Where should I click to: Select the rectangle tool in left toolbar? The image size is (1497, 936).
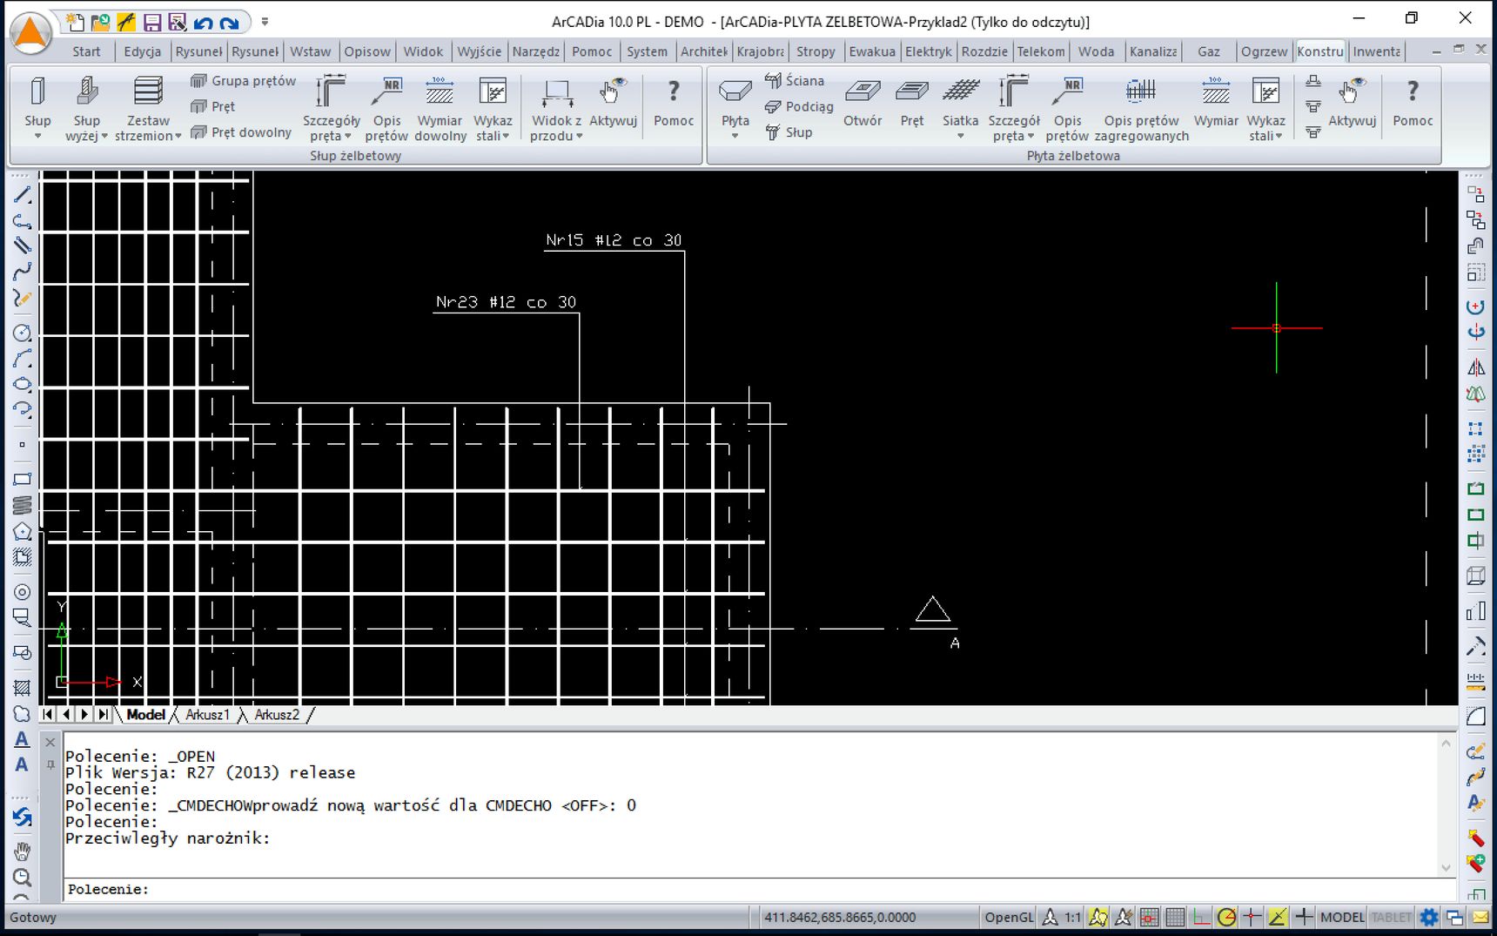pos(23,479)
